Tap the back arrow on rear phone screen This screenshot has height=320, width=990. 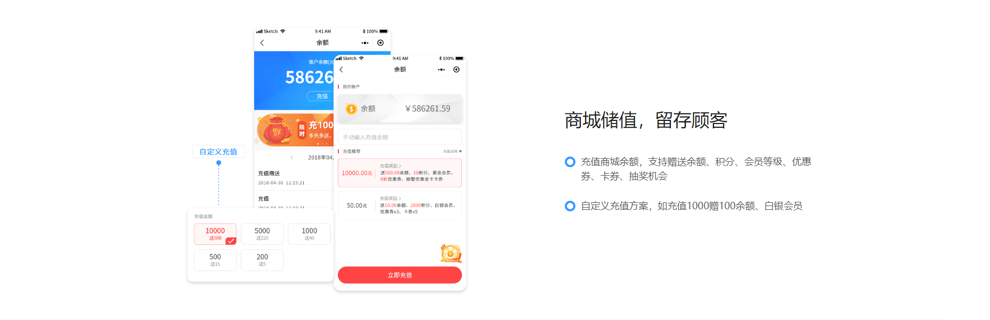[x=262, y=43]
